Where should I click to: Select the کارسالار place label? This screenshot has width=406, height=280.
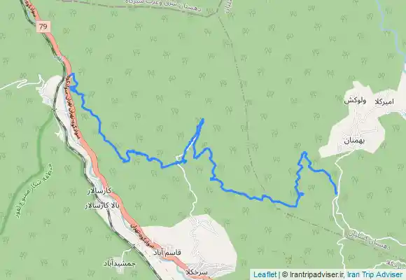click(x=99, y=191)
